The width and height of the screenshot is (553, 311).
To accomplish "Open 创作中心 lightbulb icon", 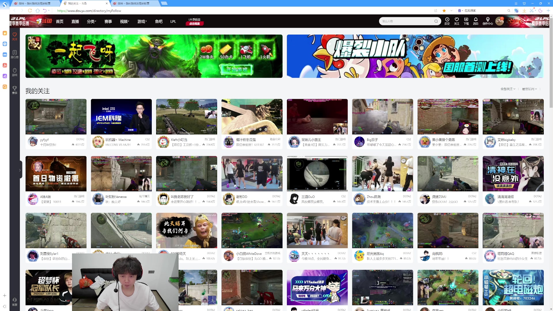I will click(488, 21).
